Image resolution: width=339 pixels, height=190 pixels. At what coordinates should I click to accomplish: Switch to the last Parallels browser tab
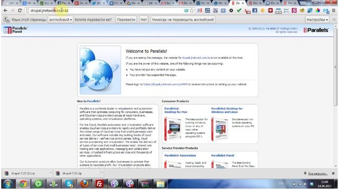(290, 3)
